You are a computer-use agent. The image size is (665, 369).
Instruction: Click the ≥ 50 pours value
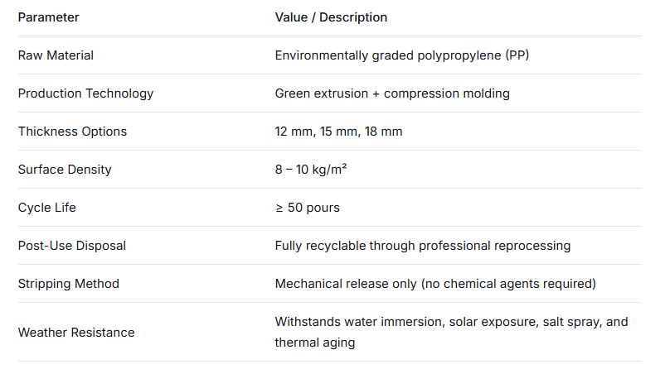pyautogui.click(x=307, y=208)
